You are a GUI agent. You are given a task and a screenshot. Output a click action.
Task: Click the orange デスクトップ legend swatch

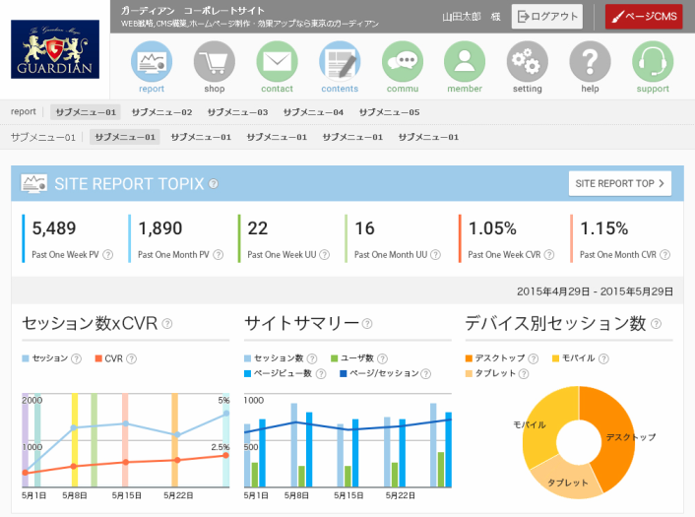tap(469, 358)
